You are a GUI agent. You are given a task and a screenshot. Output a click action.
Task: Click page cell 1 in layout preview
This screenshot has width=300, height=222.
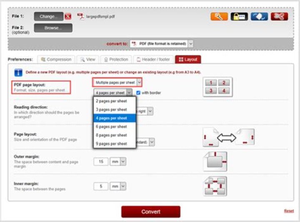[x=211, y=83]
